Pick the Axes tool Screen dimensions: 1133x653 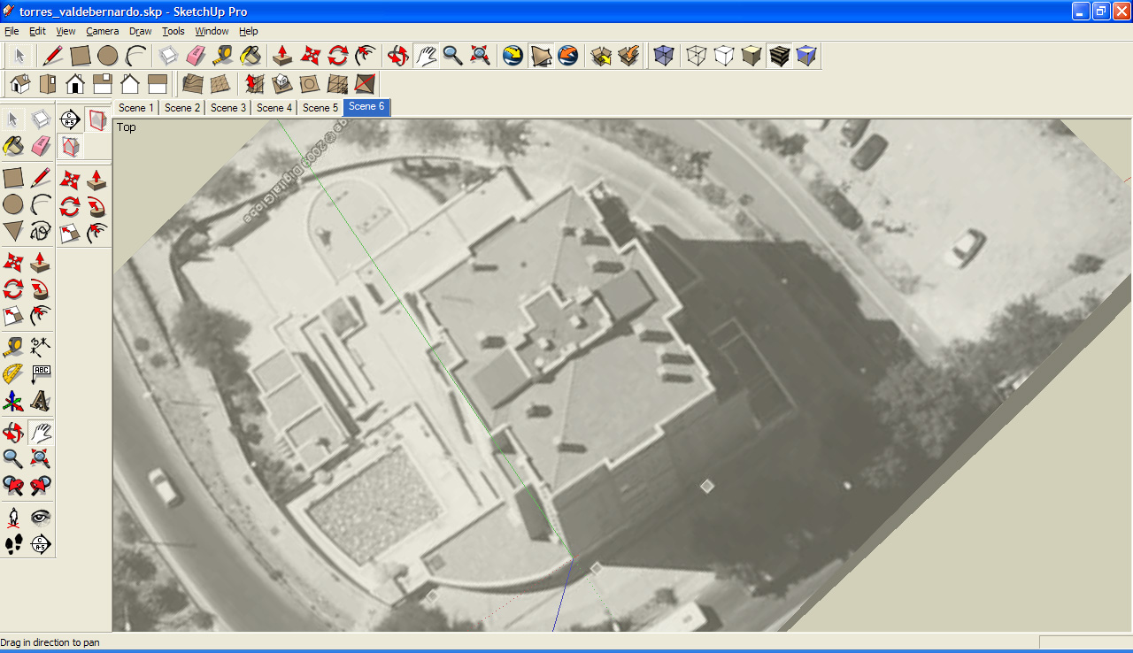click(12, 403)
